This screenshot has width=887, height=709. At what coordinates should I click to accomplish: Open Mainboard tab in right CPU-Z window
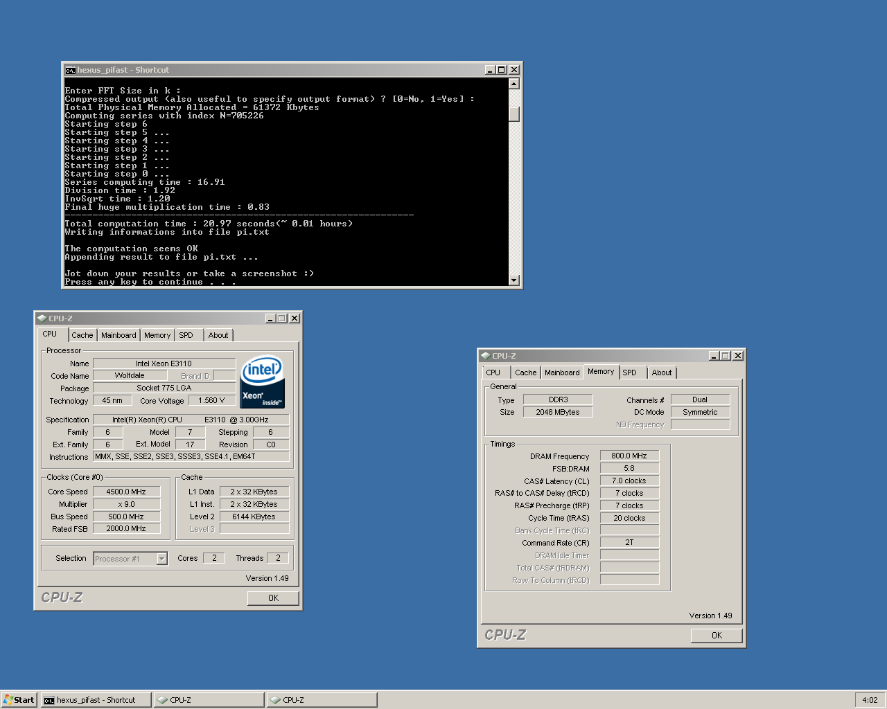click(562, 373)
